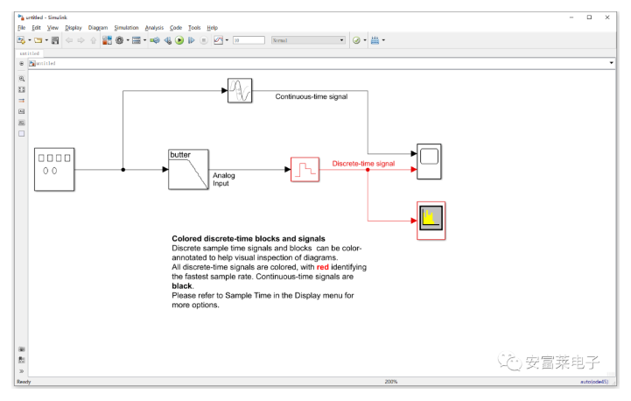Select the Image palette tool

(22, 123)
